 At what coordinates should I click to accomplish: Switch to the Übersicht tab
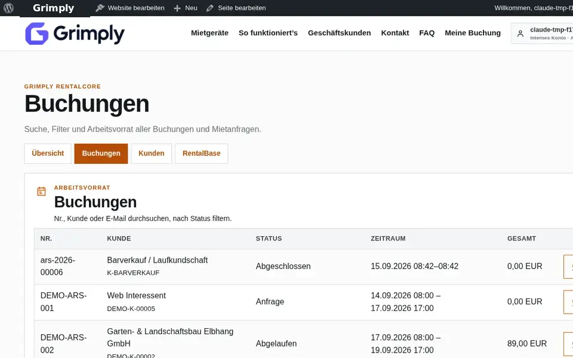48,153
